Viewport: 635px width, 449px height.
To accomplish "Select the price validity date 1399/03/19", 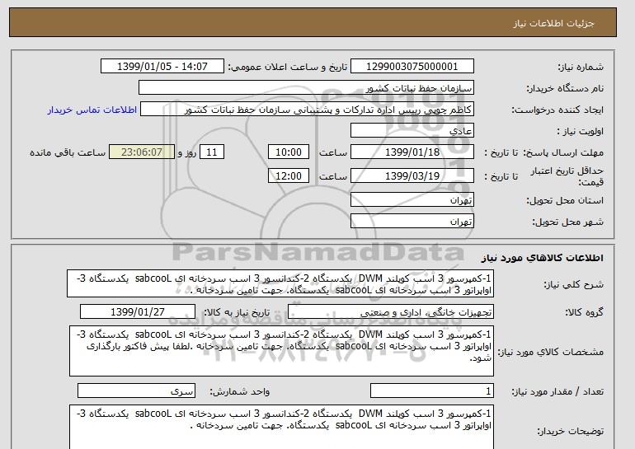I will pyautogui.click(x=412, y=175).
